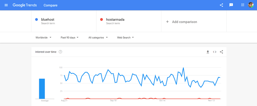Image resolution: width=257 pixels, height=106 pixels.
Task: Open the hamburger main menu
Action: 6,5
